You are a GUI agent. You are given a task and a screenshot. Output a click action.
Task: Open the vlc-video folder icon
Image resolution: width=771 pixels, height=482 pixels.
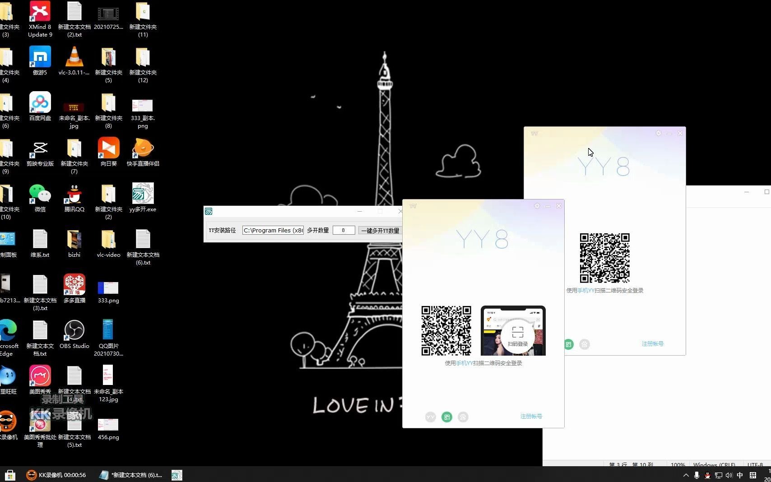[x=108, y=243]
